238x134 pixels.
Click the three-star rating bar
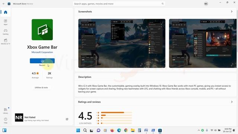point(116,118)
